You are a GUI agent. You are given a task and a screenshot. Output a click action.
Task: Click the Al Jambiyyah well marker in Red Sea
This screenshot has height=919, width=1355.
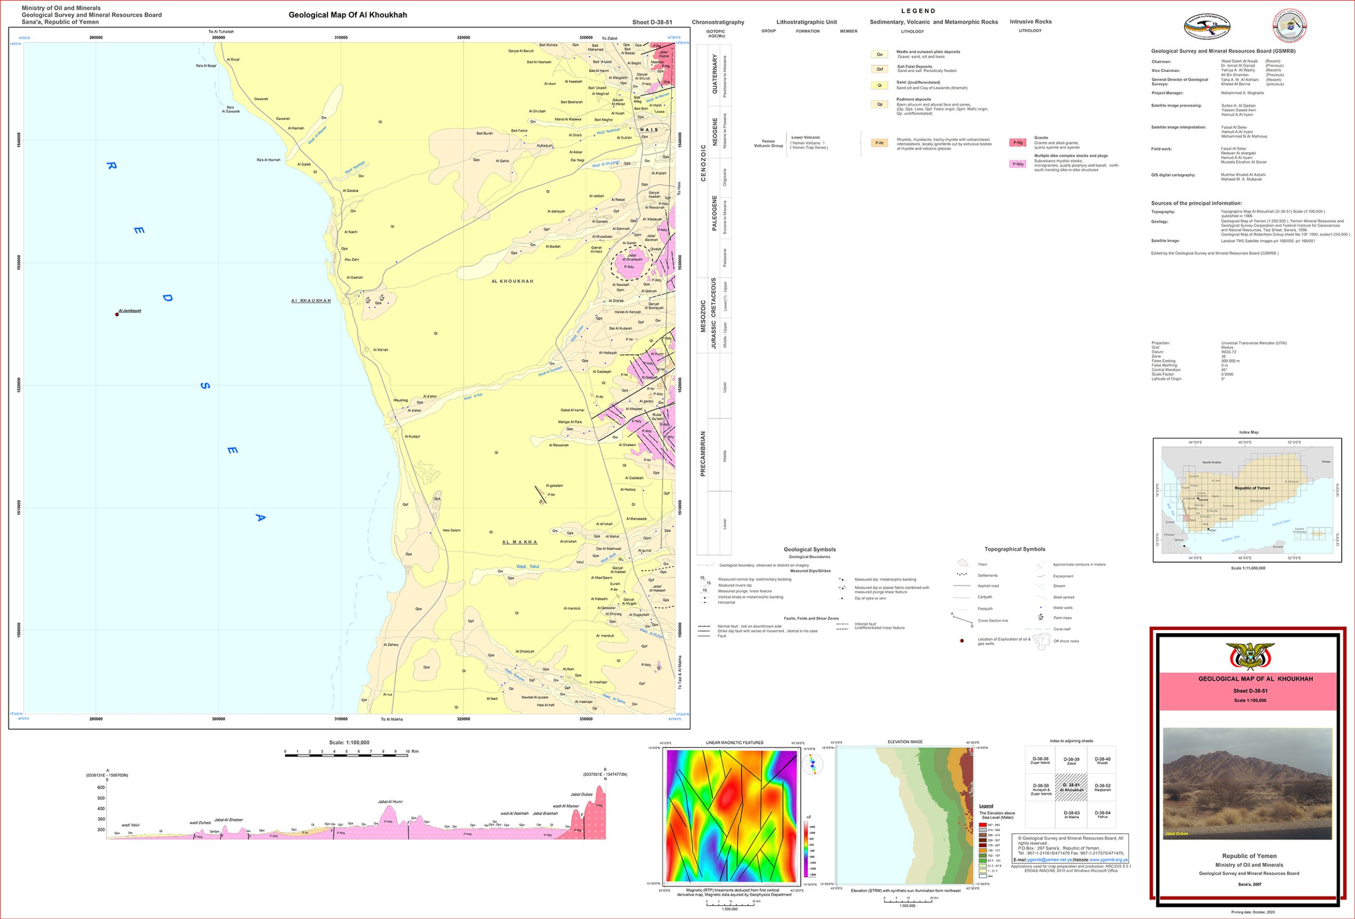pos(116,314)
